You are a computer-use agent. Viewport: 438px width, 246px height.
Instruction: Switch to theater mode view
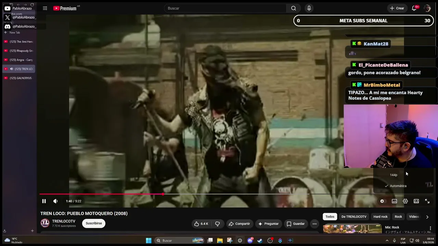[x=416, y=201]
